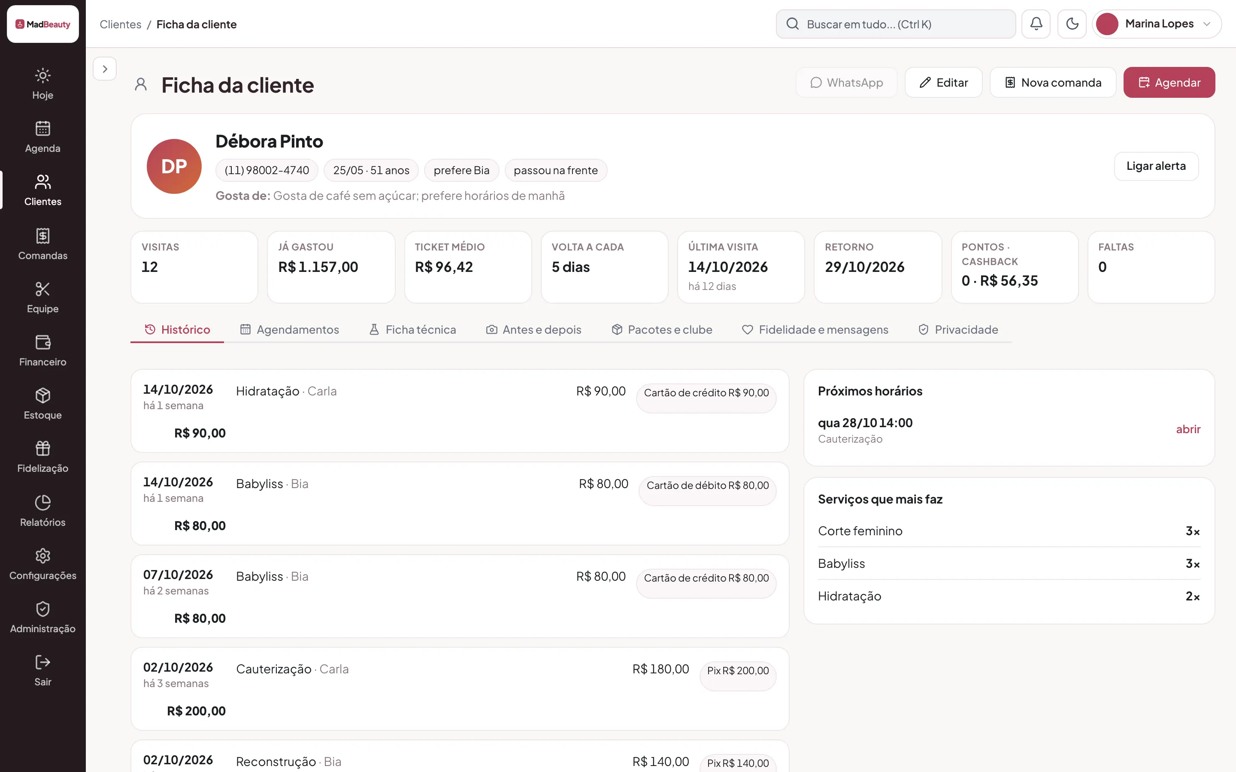Open the abrir link for next appointment
This screenshot has width=1236, height=772.
pyautogui.click(x=1188, y=429)
